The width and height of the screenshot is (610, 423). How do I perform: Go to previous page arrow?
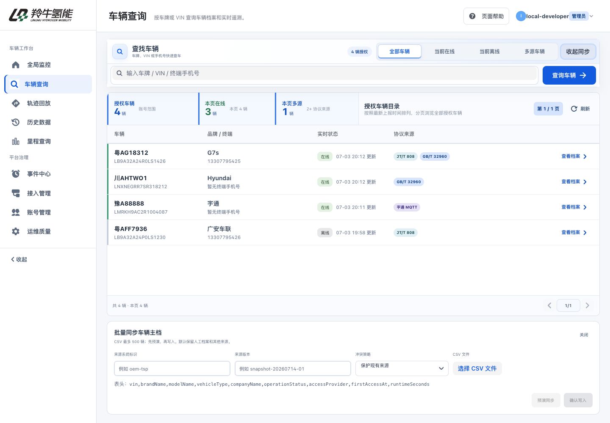click(549, 305)
